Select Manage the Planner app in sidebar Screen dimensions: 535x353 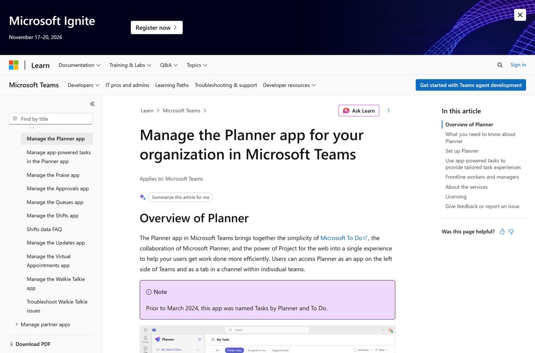pos(57,139)
